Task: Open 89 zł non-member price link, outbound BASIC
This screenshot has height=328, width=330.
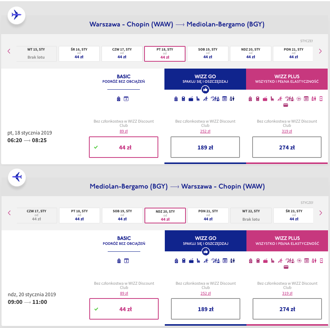Action: (123, 131)
